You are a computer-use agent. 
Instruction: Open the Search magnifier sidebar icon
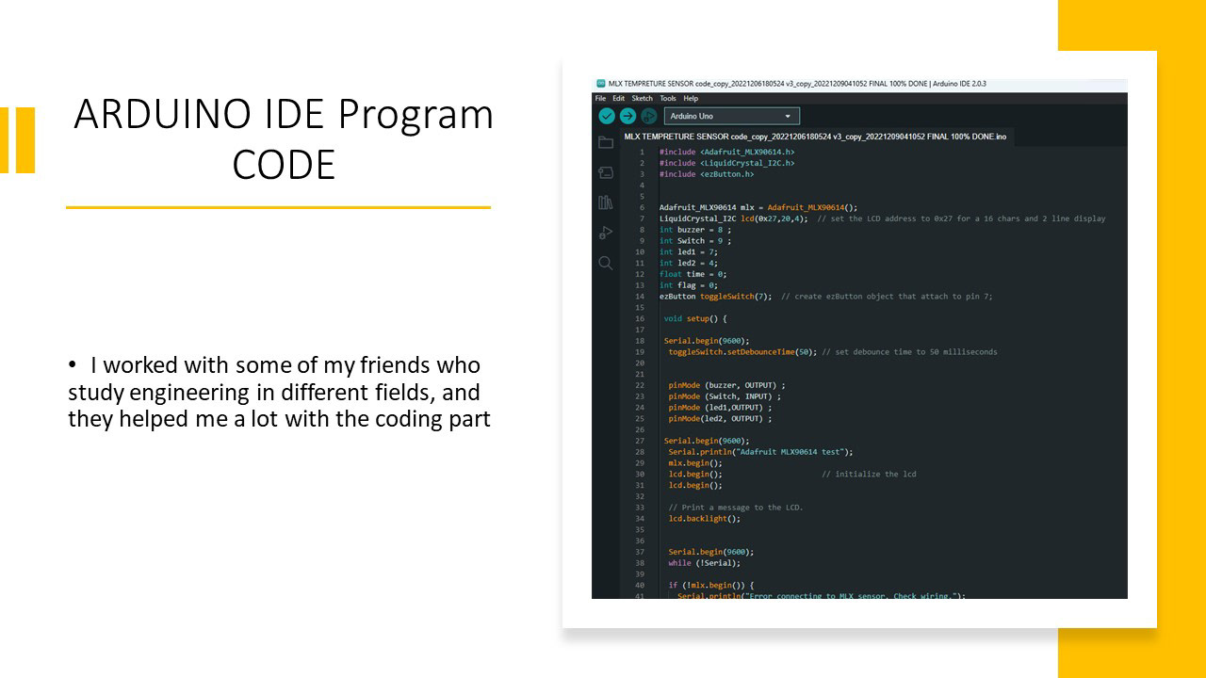(x=606, y=263)
